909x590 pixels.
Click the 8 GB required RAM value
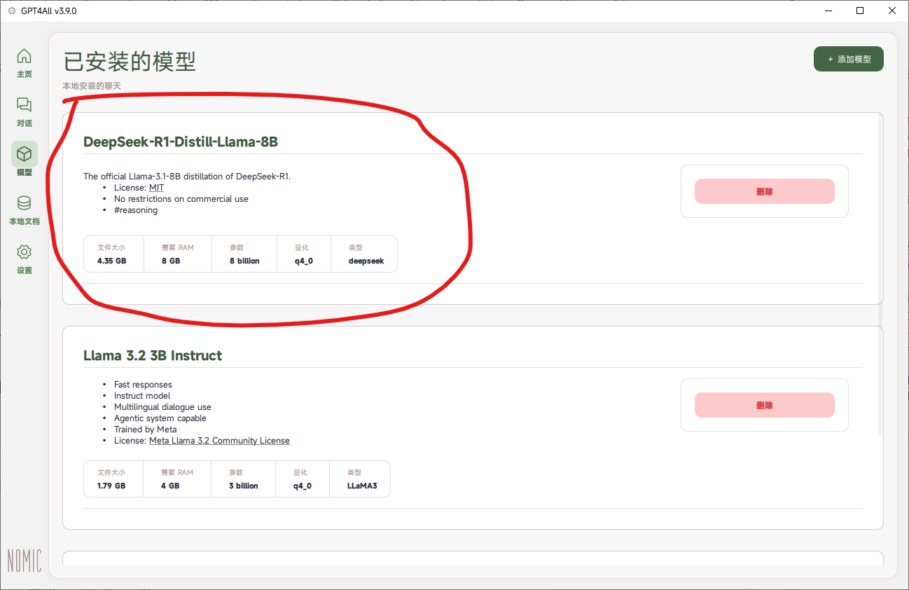pos(171,261)
